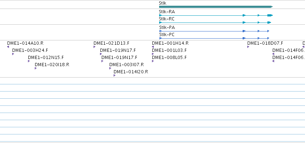The image size is (305, 143).
Task: Click the Stlk gene label
Action: pyautogui.click(x=163, y=3)
